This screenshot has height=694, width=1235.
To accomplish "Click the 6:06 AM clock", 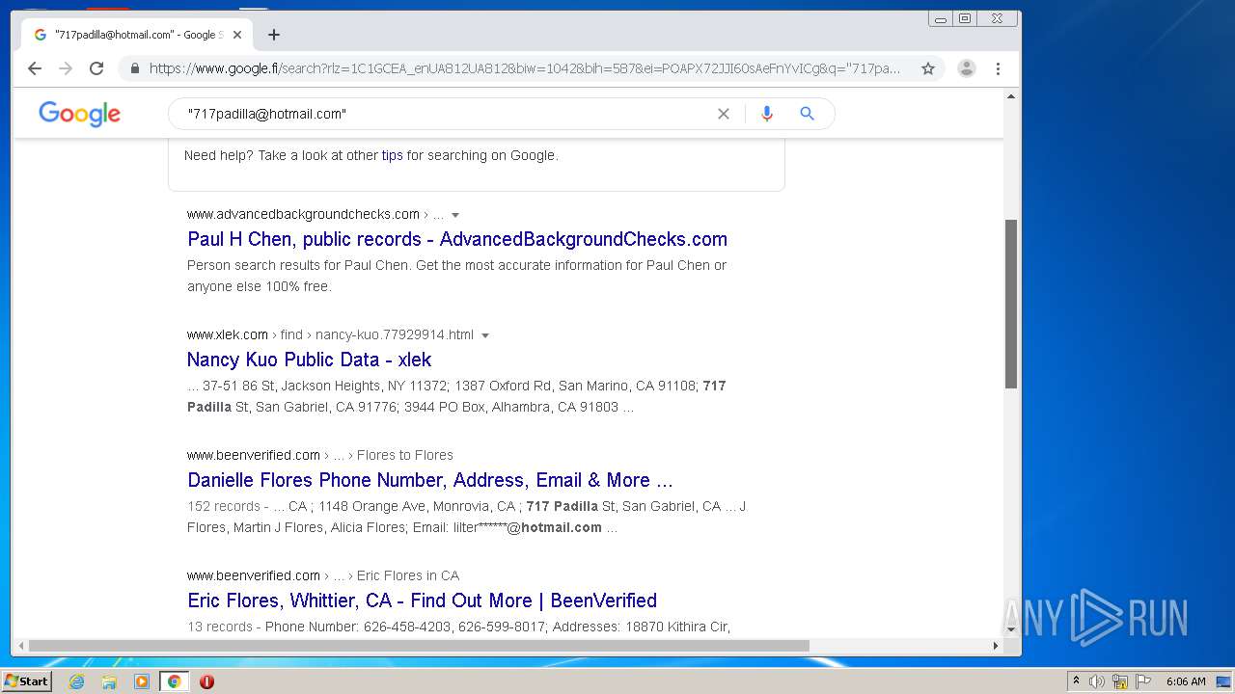I will pos(1186,681).
